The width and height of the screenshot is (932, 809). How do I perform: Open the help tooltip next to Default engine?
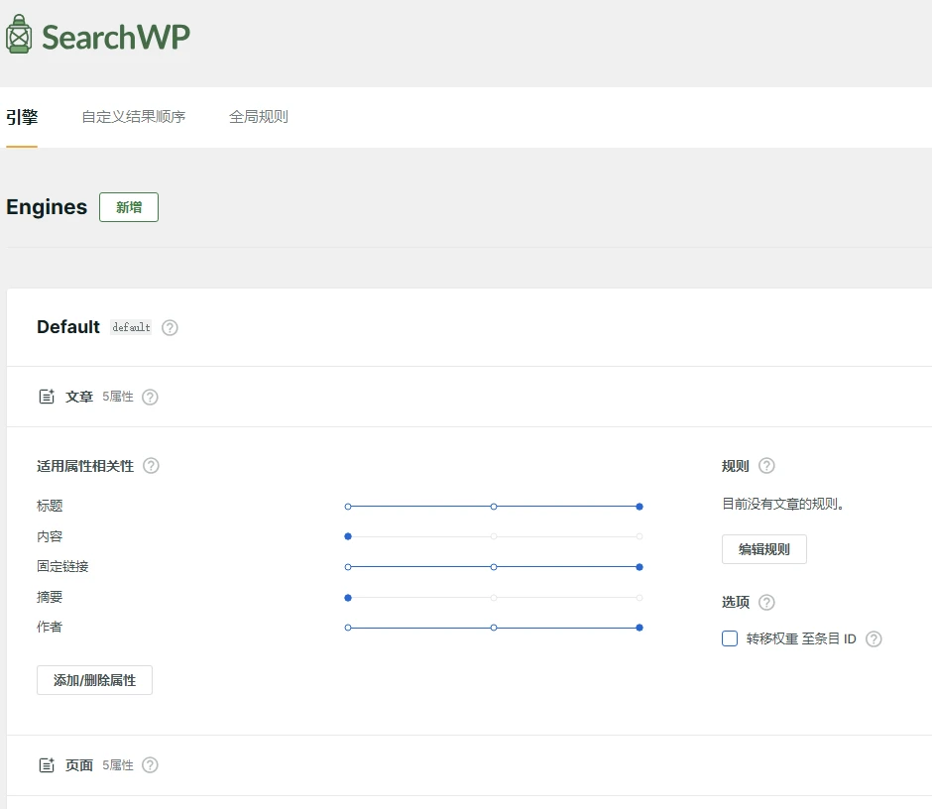coord(169,327)
